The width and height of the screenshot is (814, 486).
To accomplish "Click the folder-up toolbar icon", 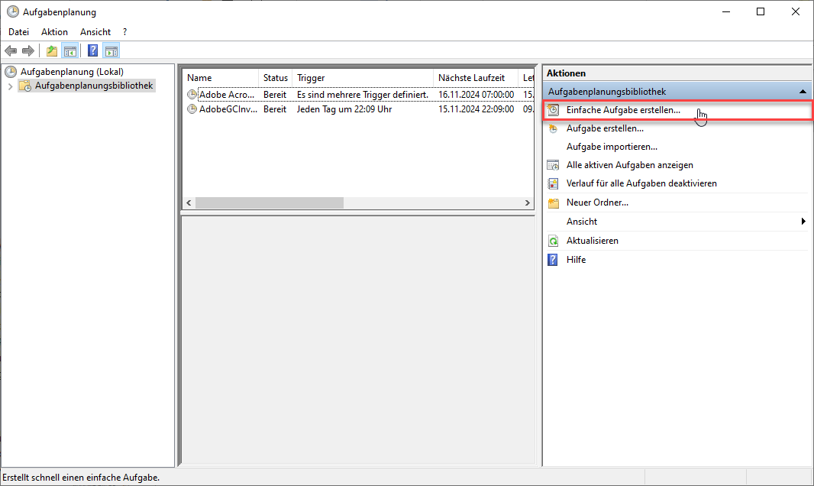I will (x=51, y=51).
